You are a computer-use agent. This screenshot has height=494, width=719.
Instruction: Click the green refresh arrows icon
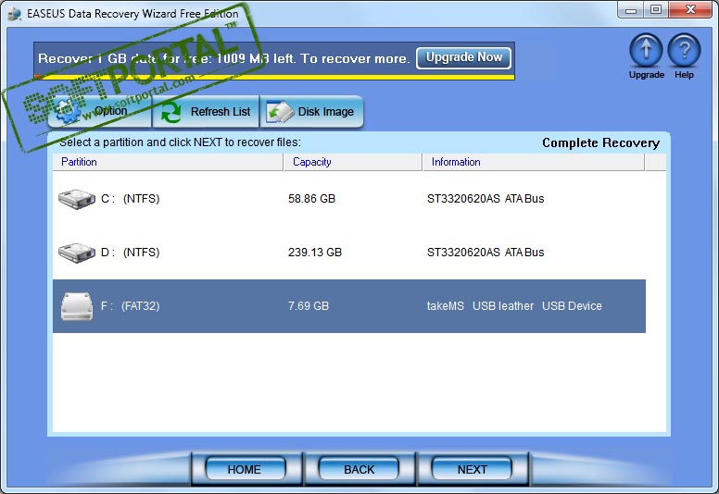click(171, 112)
